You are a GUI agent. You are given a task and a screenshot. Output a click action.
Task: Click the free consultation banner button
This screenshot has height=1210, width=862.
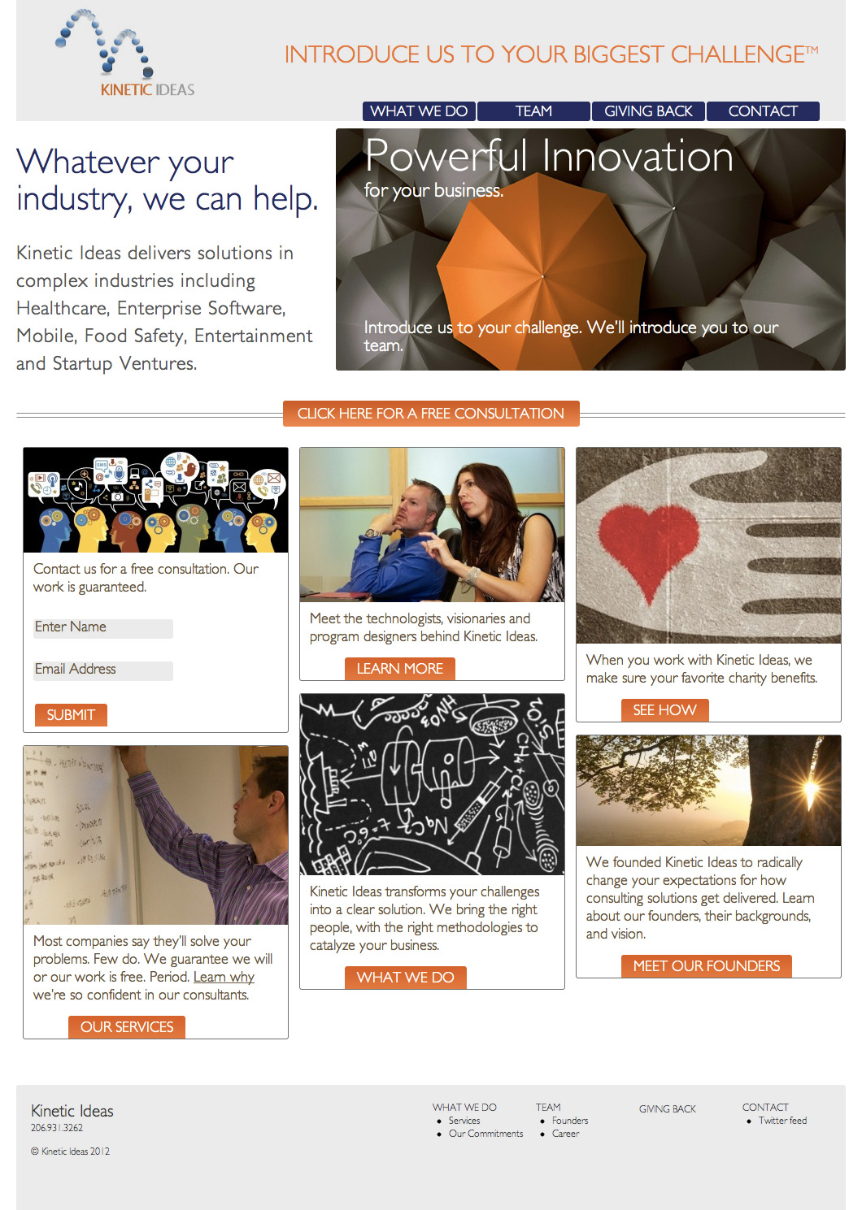[431, 414]
